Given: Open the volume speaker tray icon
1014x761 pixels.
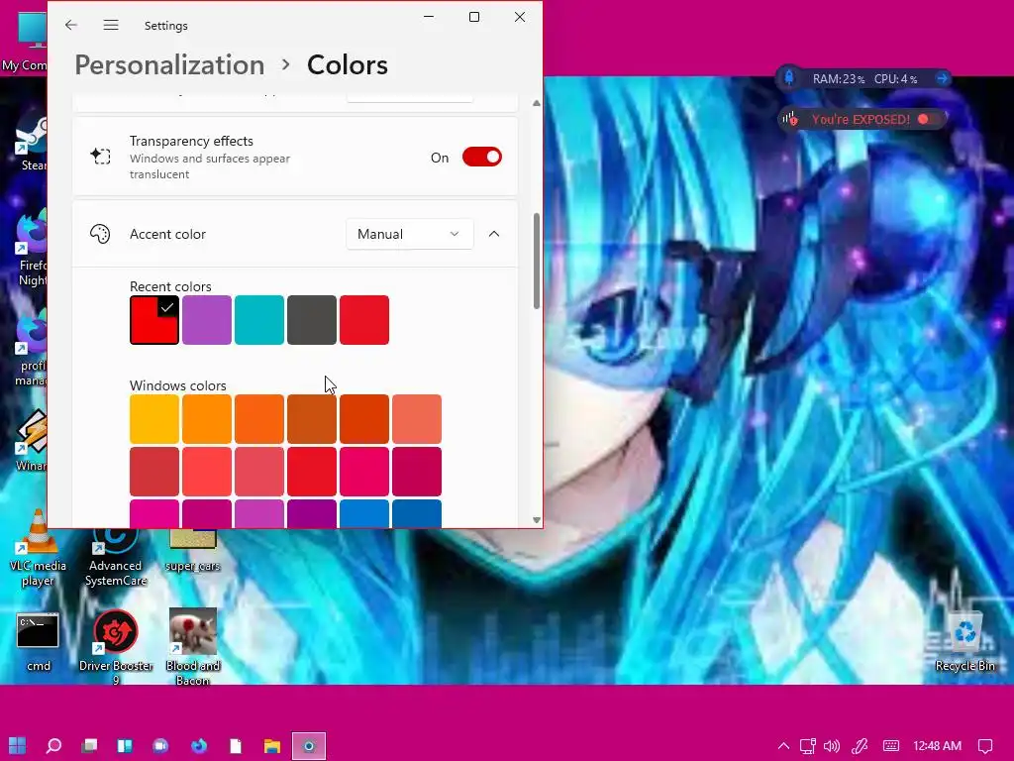Looking at the screenshot, I should 832,746.
